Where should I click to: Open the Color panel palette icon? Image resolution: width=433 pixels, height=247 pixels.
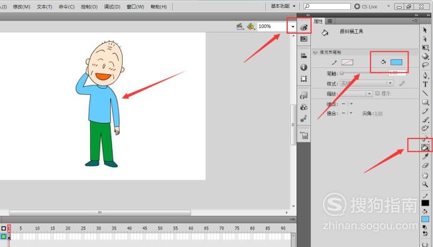click(x=303, y=27)
